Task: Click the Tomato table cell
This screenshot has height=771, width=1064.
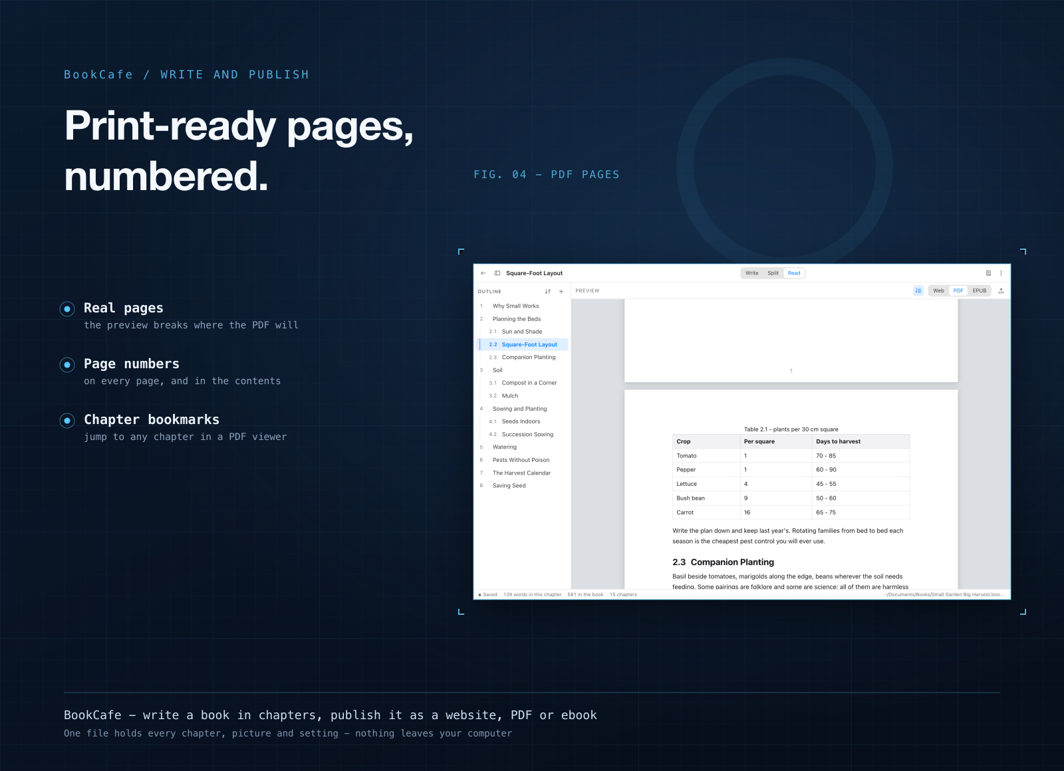Action: [706, 456]
